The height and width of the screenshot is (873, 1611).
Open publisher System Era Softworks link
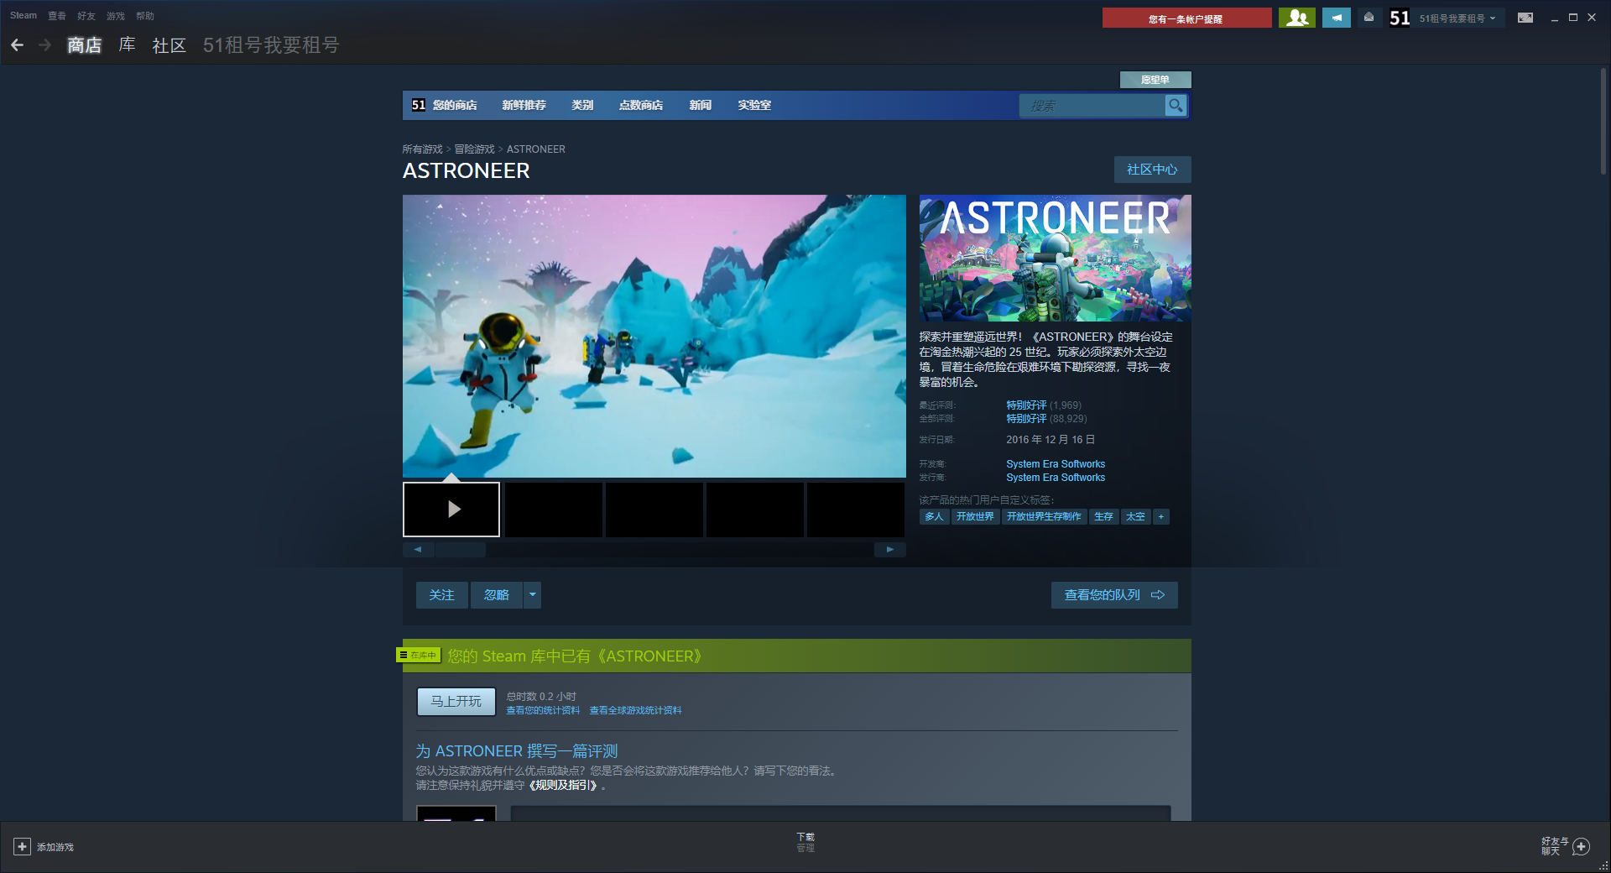tap(1056, 478)
